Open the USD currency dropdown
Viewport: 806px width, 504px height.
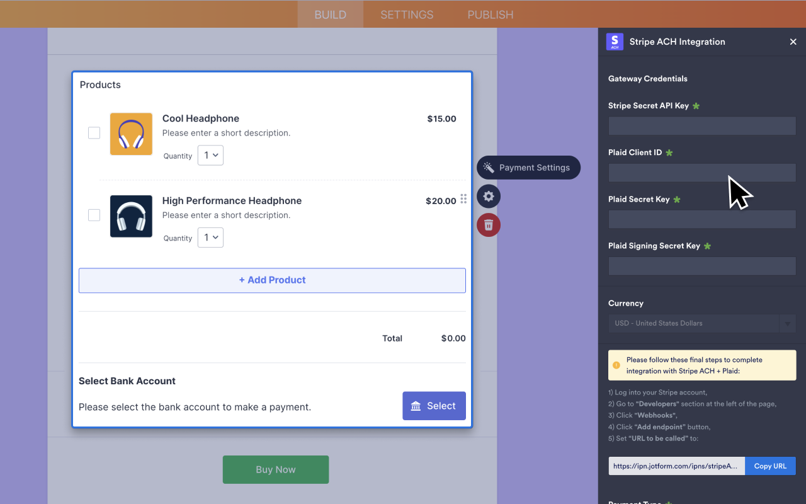pos(787,323)
